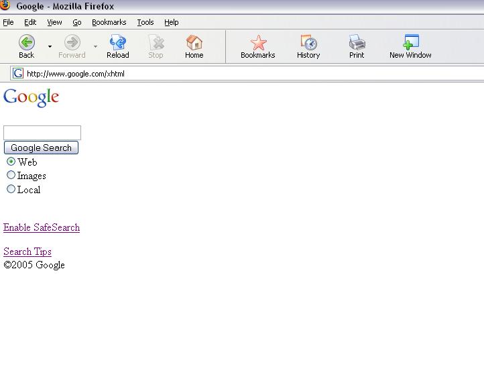The width and height of the screenshot is (484, 385).
Task: Select the Web radio button
Action: pos(11,162)
